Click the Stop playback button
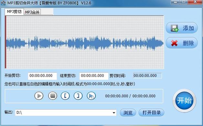 (53, 96)
